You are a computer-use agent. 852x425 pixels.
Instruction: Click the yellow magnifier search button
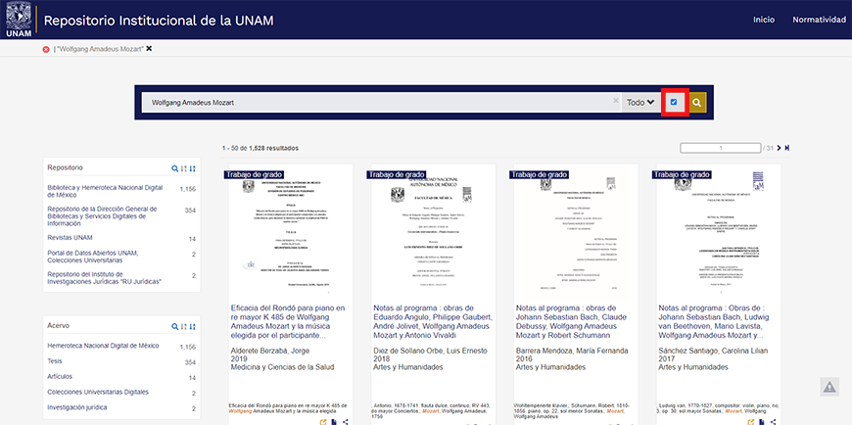[697, 102]
